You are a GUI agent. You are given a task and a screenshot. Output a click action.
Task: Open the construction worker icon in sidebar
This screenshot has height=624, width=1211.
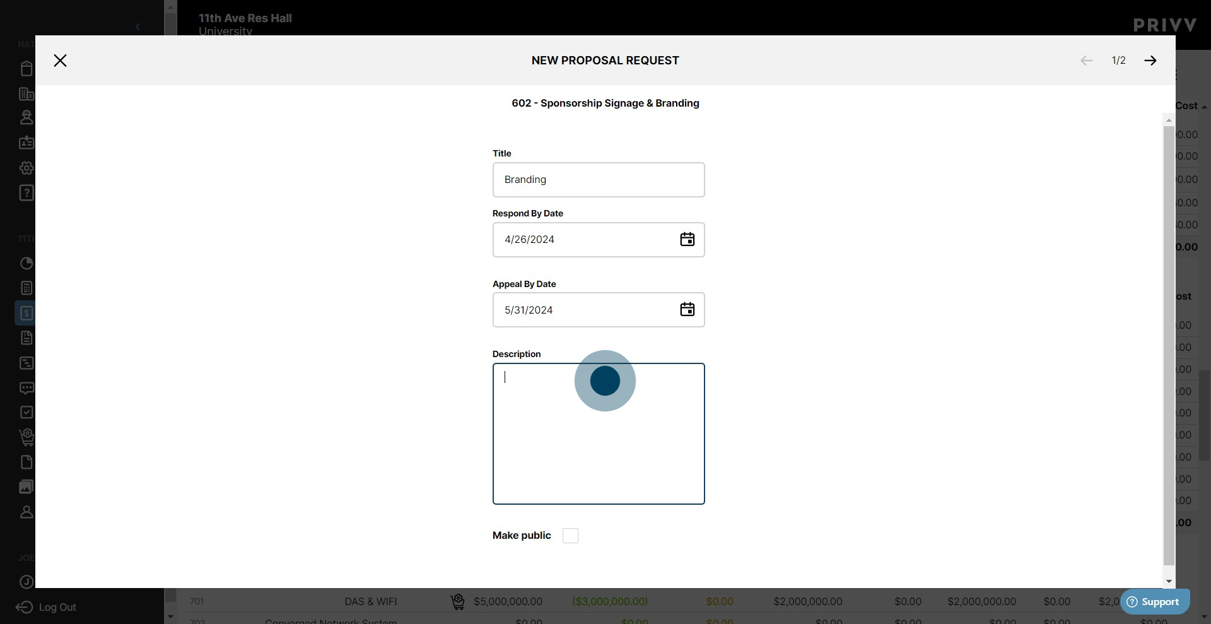[26, 117]
